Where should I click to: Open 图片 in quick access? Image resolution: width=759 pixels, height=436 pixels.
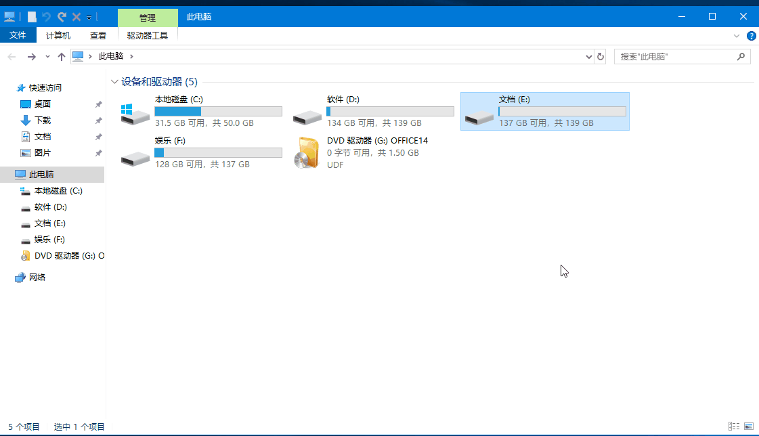tap(43, 153)
